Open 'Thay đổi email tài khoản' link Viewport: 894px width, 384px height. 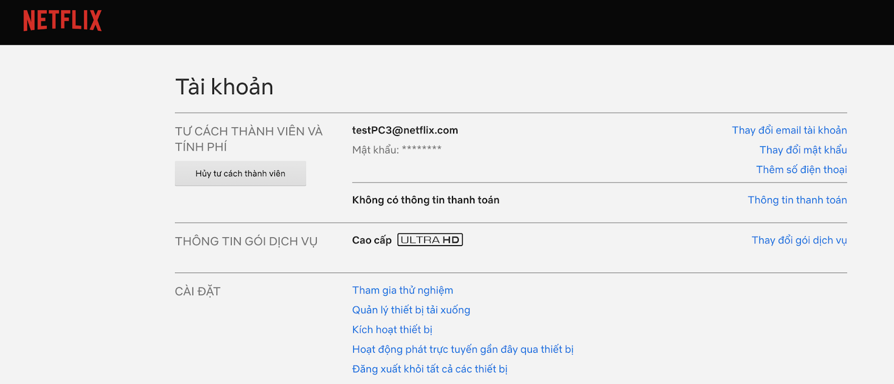[789, 130]
